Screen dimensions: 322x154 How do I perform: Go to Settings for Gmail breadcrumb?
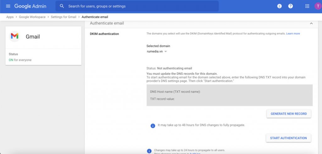point(64,17)
